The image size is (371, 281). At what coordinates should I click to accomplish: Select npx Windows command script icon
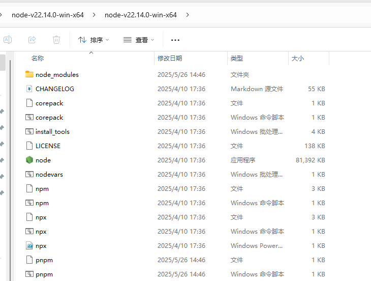[x=29, y=231]
